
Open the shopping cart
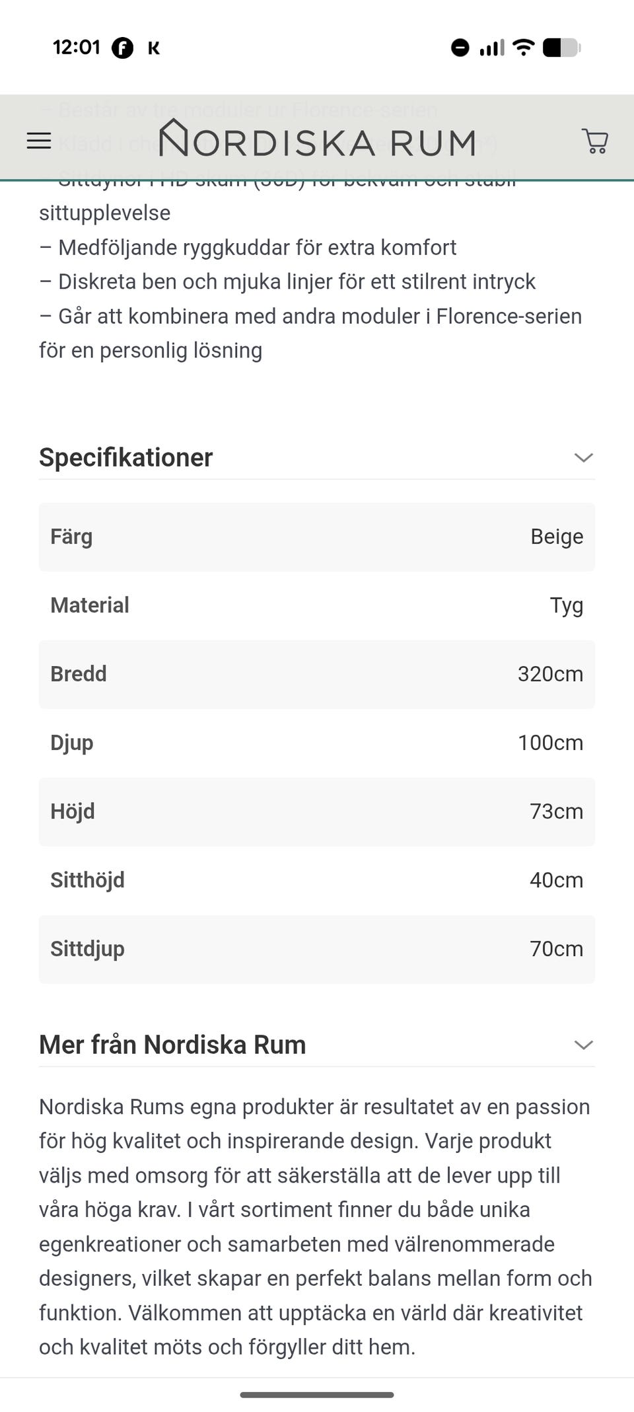[x=595, y=141]
